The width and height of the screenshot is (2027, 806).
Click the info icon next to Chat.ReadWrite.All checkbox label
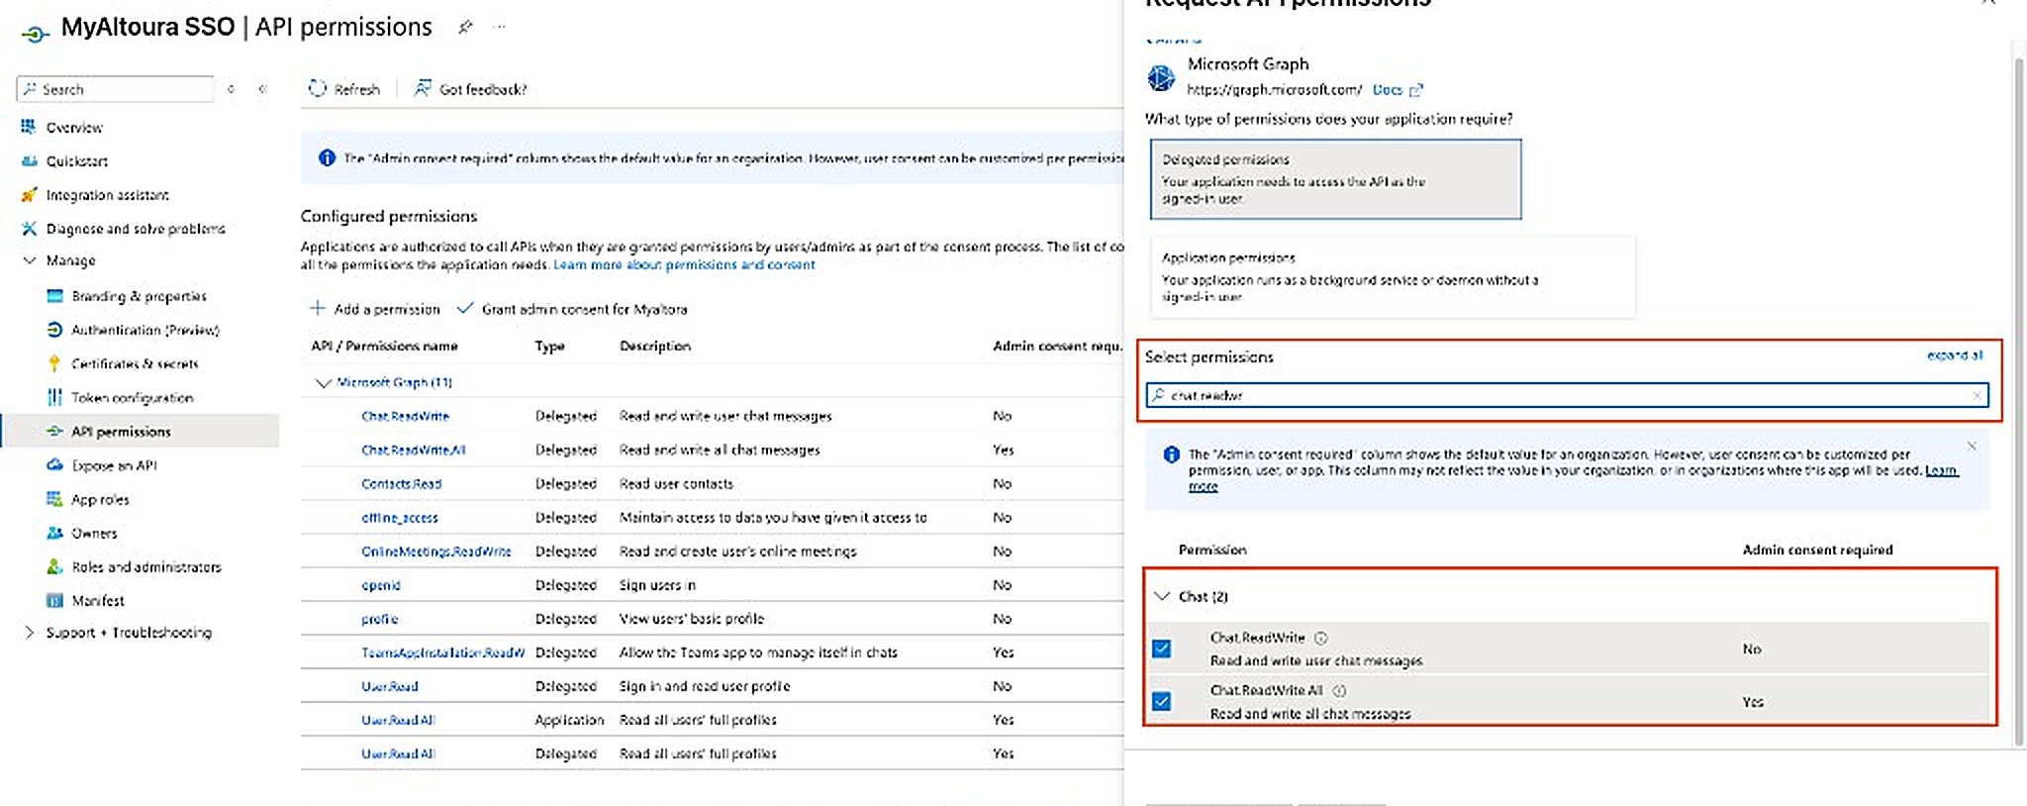coord(1339,690)
